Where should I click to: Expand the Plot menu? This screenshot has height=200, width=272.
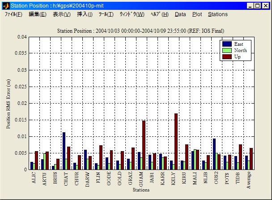(197, 14)
